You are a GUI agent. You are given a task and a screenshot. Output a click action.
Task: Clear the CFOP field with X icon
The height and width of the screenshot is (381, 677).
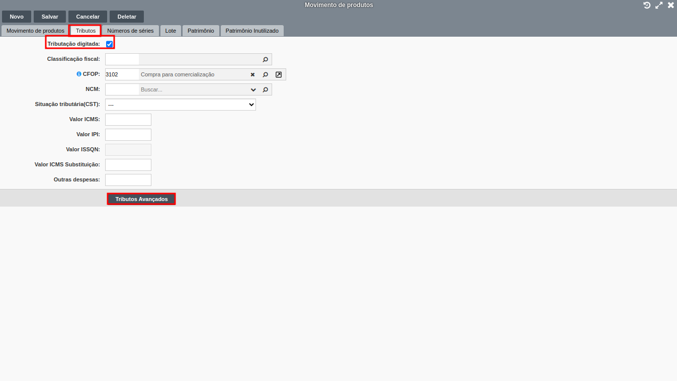[x=252, y=74]
